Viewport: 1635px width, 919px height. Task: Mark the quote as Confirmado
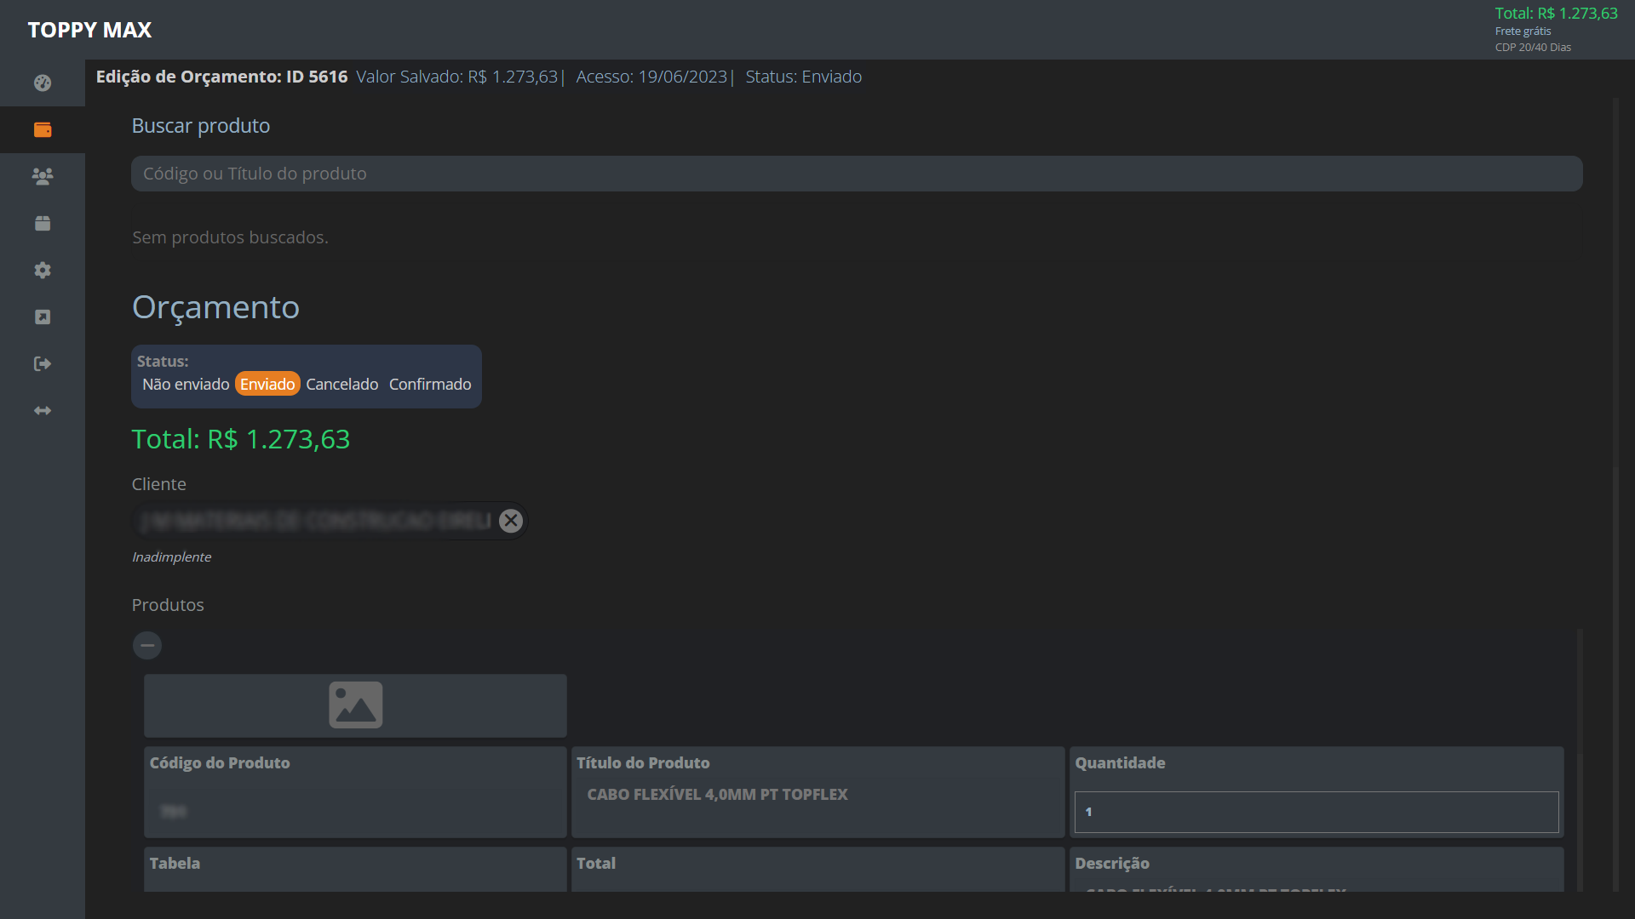[430, 384]
